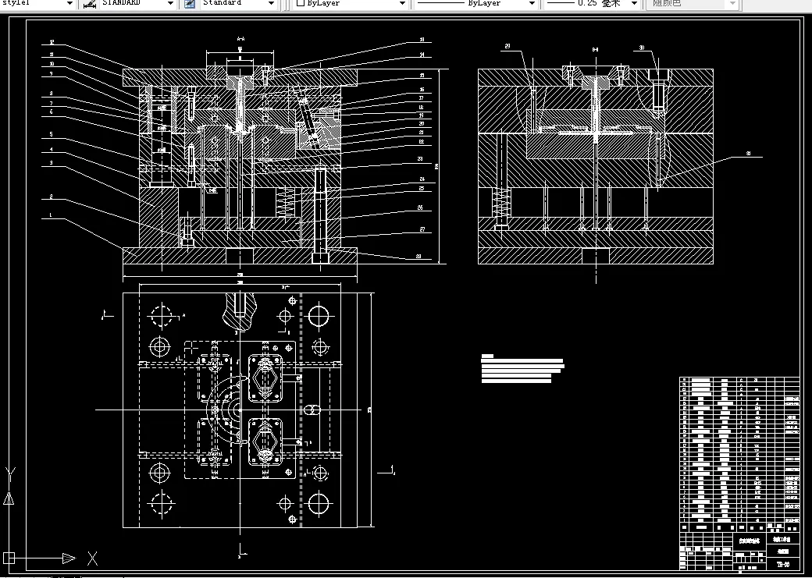The image size is (812, 578).
Task: Open the style1 text style dropdown
Action: (69, 3)
